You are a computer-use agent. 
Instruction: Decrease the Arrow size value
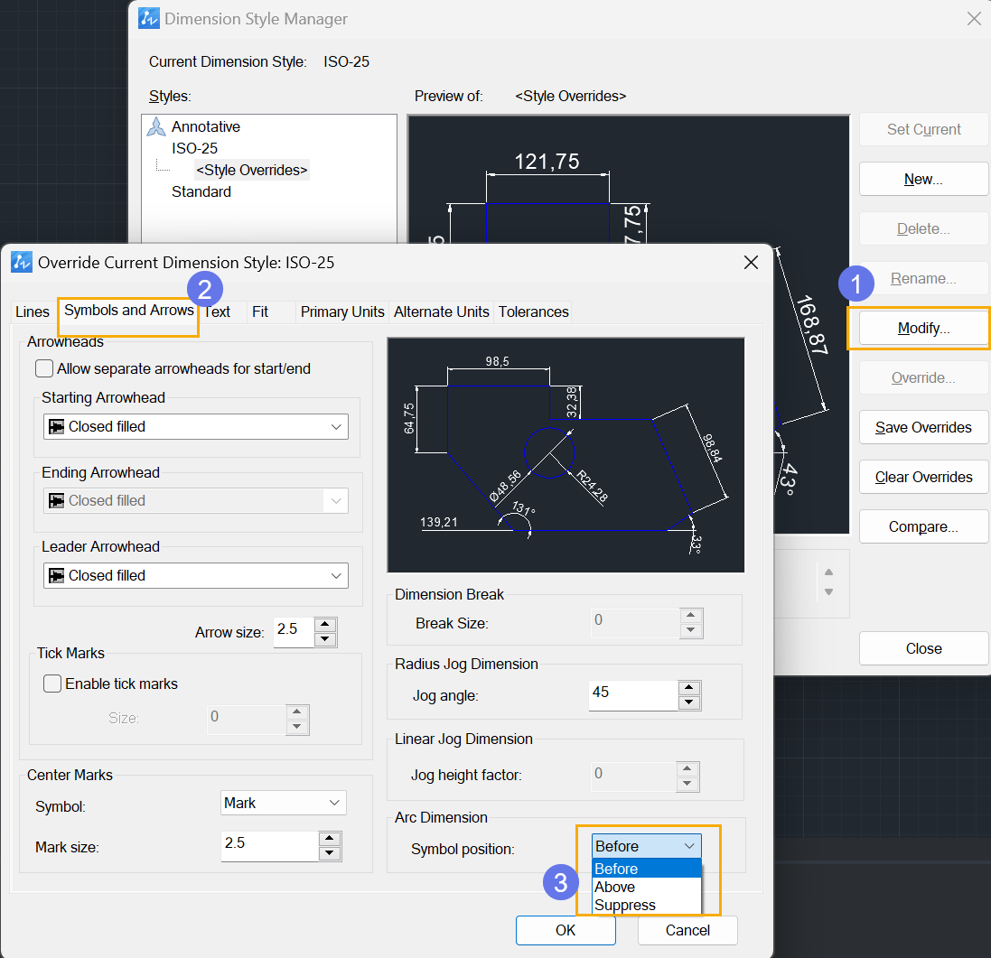tap(325, 639)
